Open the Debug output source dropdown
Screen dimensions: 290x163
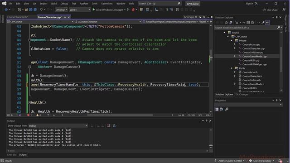tap(58, 126)
